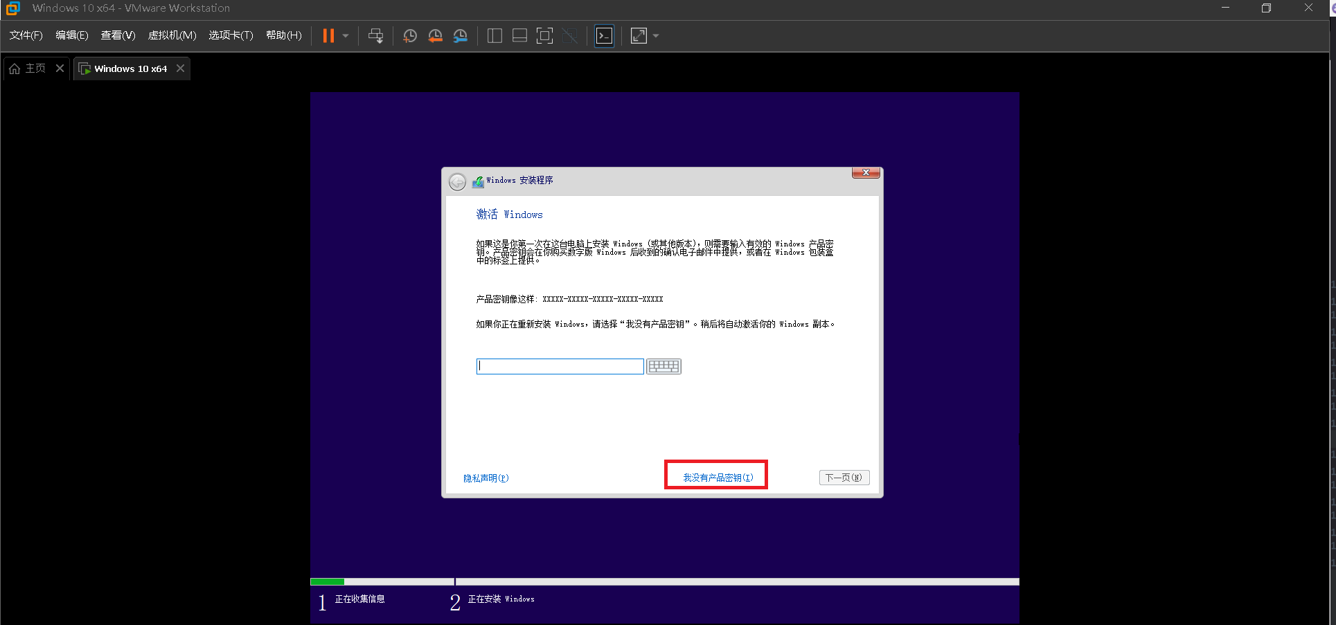Image resolution: width=1336 pixels, height=625 pixels.
Task: Enter full screen mode
Action: coord(545,35)
